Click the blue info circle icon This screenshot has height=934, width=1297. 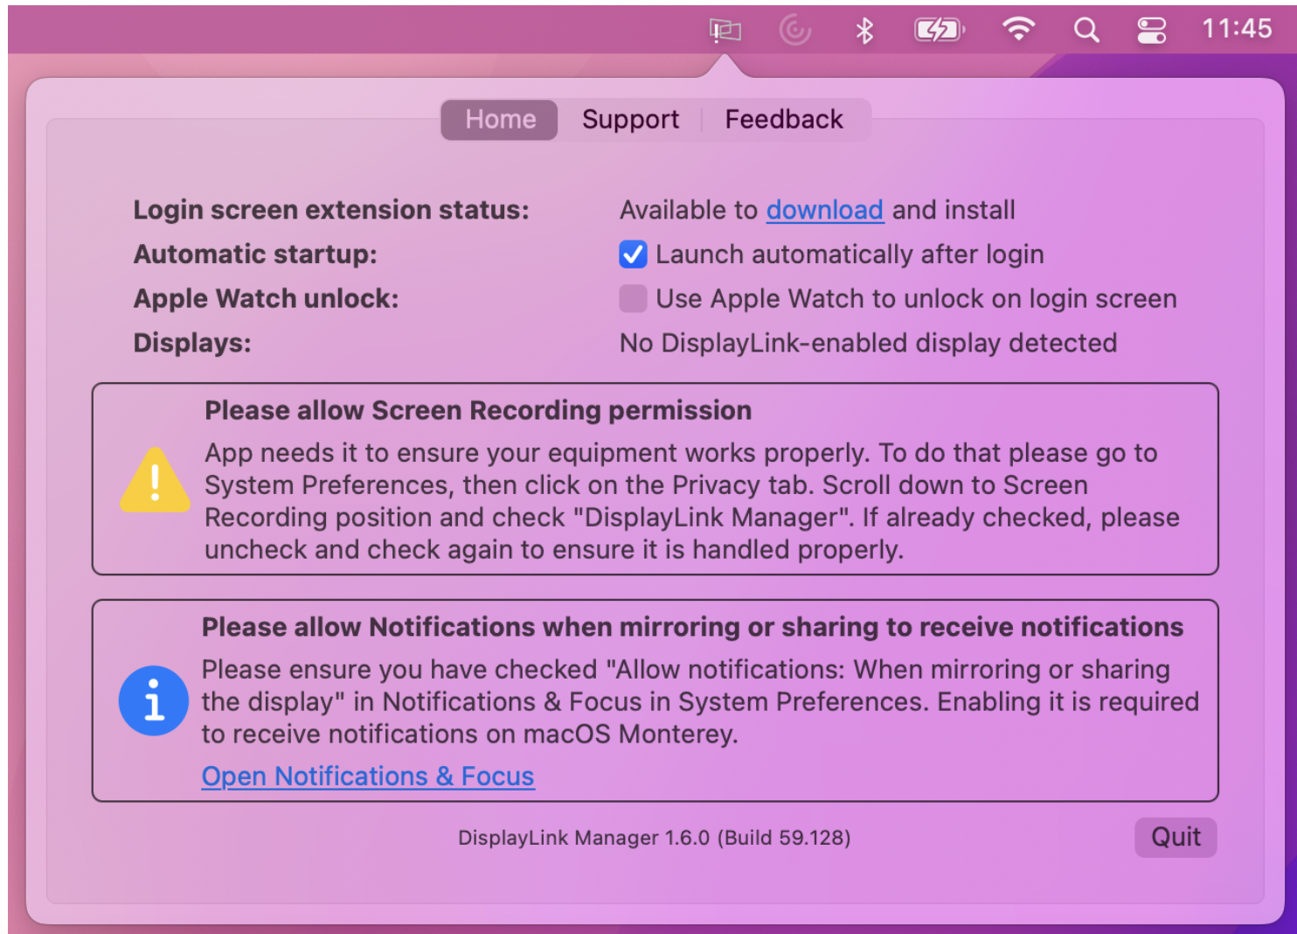pyautogui.click(x=154, y=700)
